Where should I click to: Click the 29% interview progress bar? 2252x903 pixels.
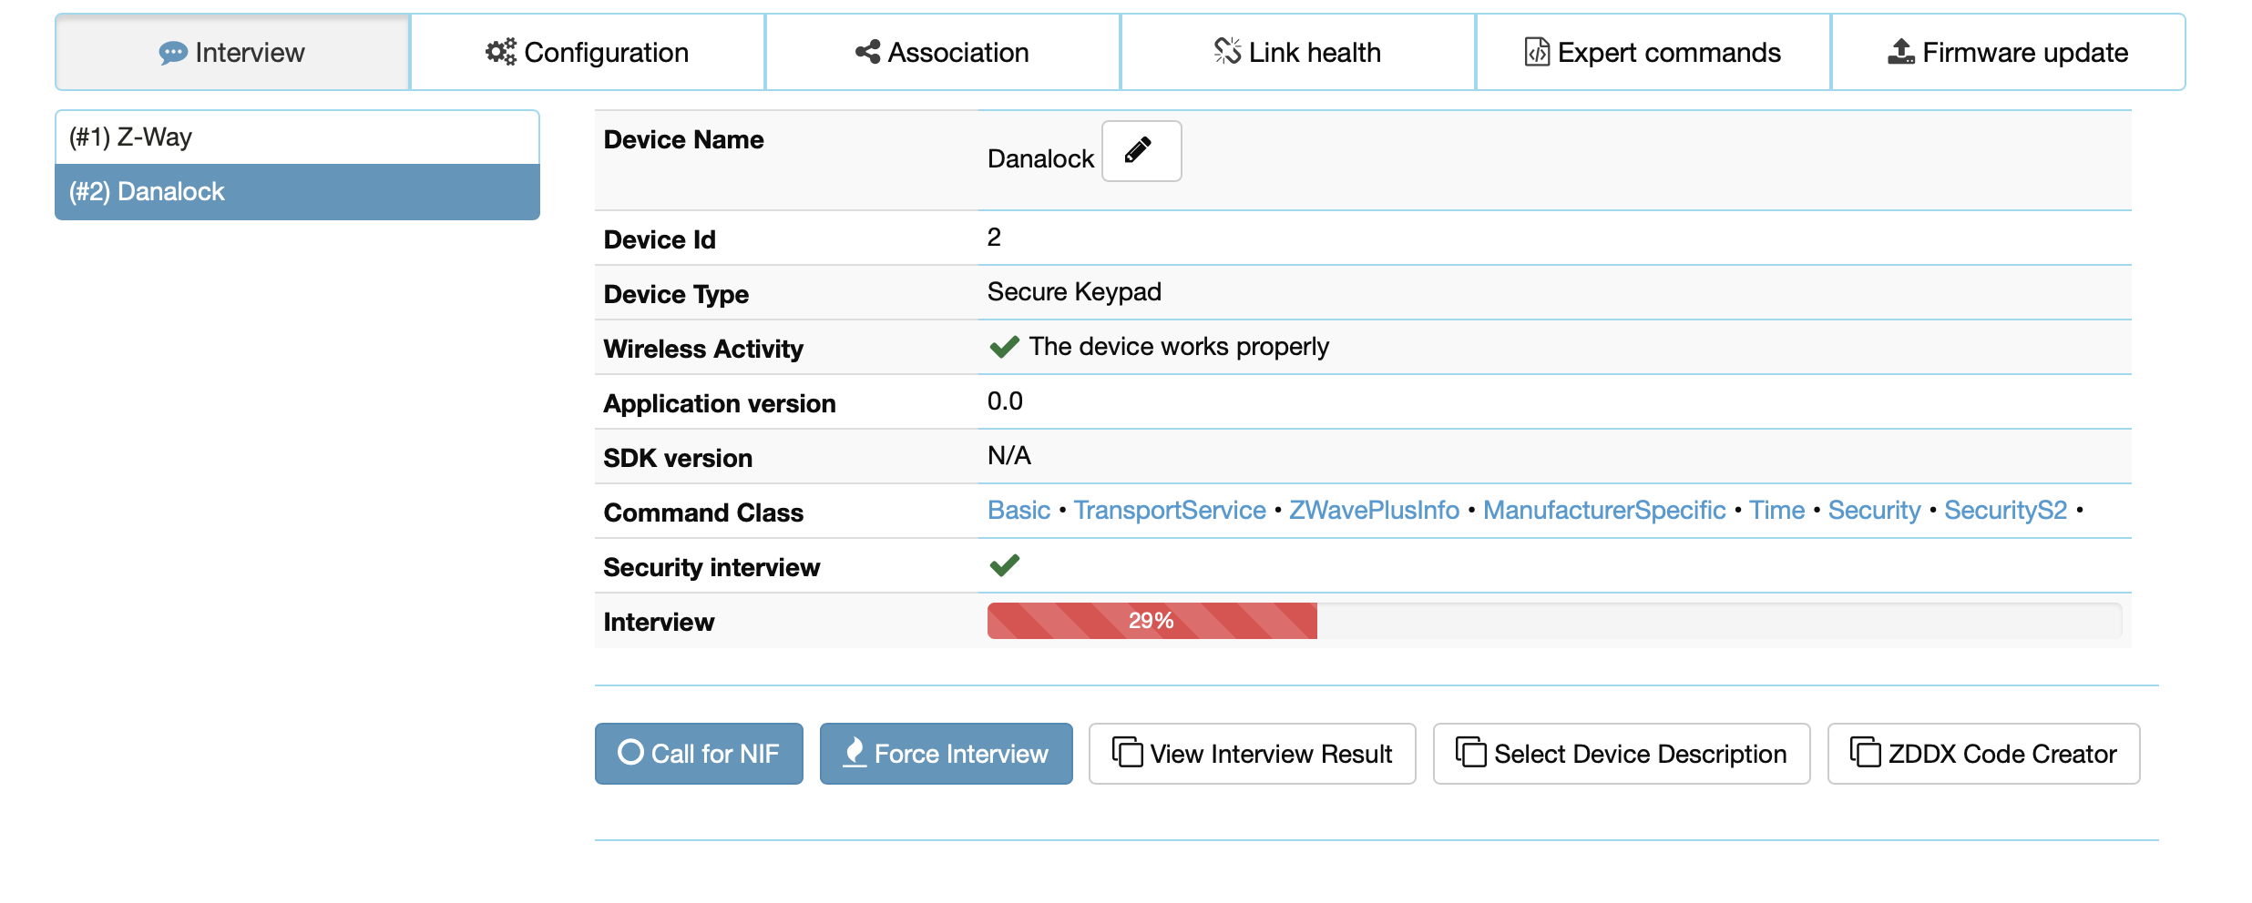(1152, 621)
